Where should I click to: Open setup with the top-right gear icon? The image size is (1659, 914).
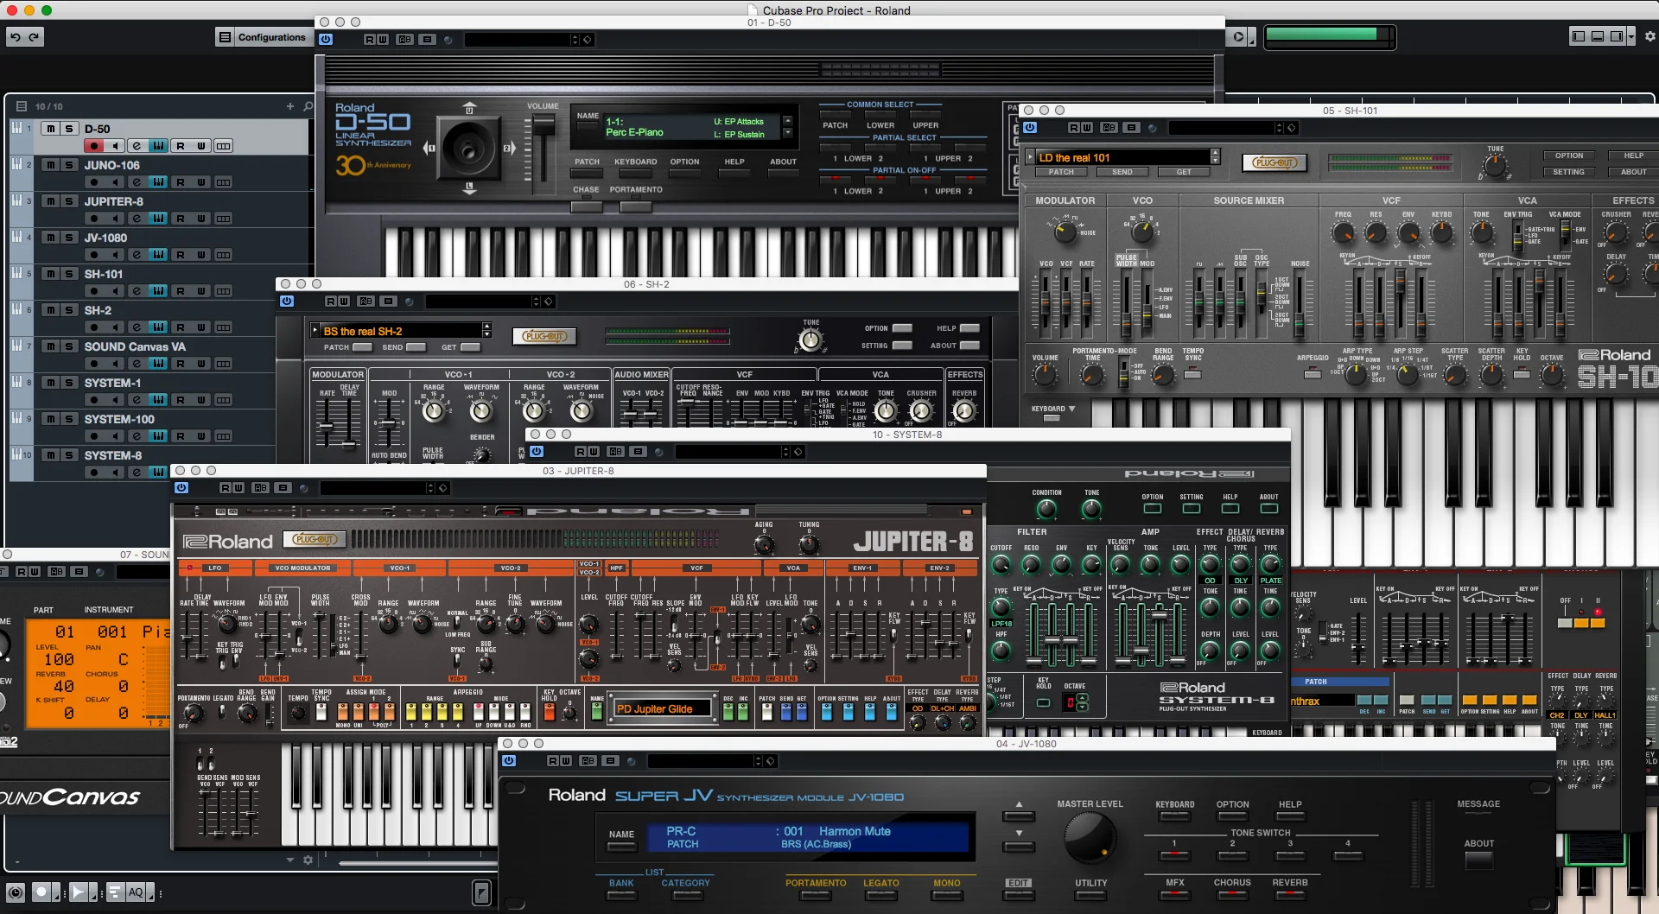pyautogui.click(x=1649, y=36)
